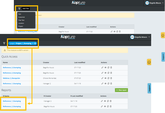Delete Reference_1_Stamping in Reports list
Image resolution: width=165 pixels, height=113 pixels.
point(111,101)
